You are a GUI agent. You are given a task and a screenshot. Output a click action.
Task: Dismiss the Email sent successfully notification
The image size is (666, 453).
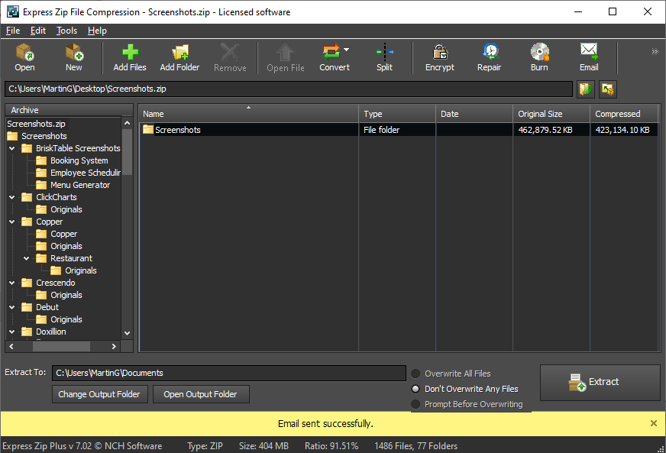pos(654,423)
